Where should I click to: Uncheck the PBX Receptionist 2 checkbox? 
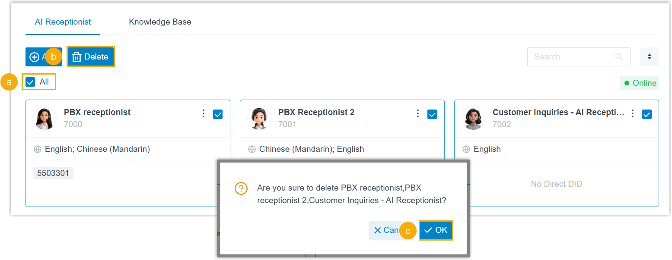point(432,114)
